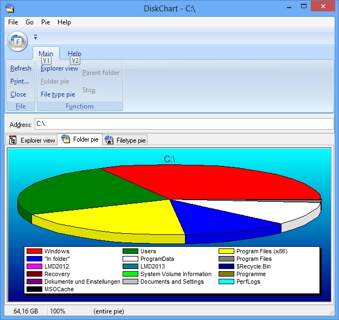Click the Refresh button in ribbon
The height and width of the screenshot is (320, 339).
pyautogui.click(x=21, y=68)
